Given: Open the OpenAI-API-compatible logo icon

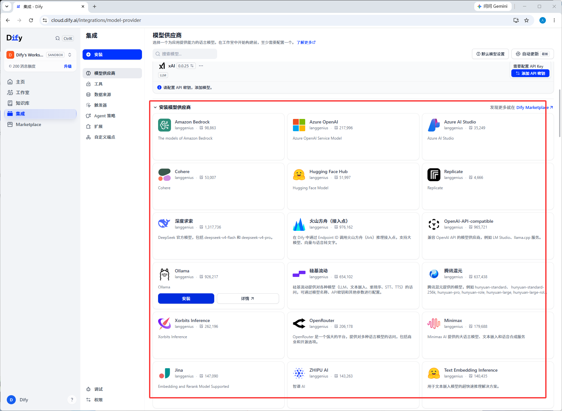Looking at the screenshot, I should click(434, 224).
